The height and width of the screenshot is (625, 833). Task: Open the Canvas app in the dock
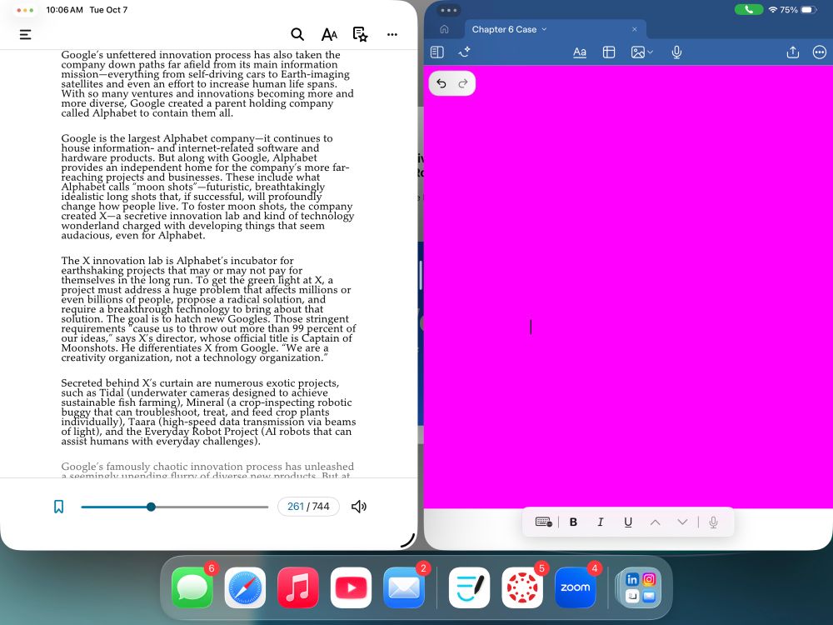coord(522,587)
